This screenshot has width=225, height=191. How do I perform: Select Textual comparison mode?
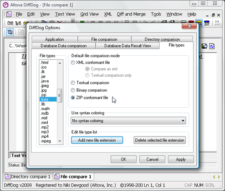90,83
